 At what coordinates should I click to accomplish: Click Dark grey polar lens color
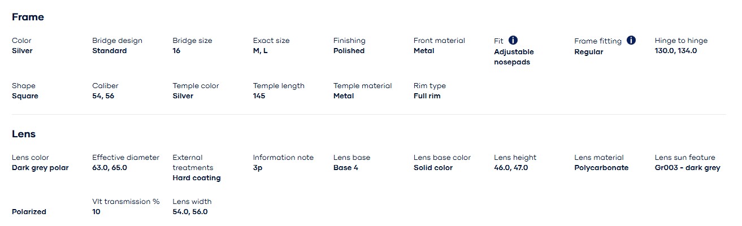pos(40,168)
